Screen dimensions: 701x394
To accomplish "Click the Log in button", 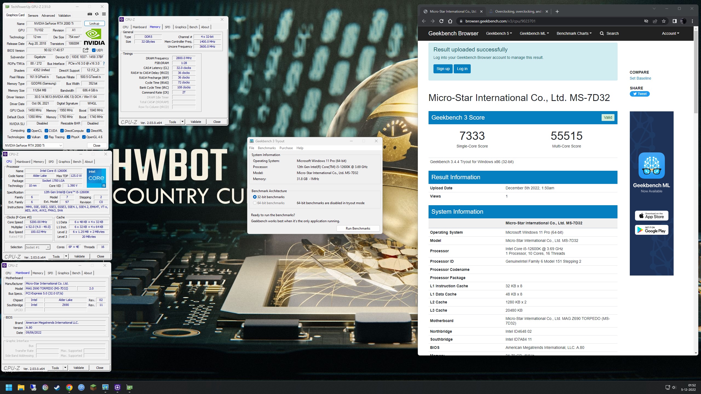I will (x=462, y=69).
